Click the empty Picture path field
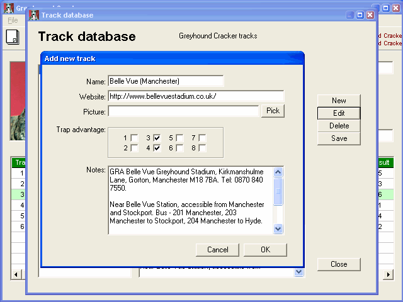 click(183, 111)
